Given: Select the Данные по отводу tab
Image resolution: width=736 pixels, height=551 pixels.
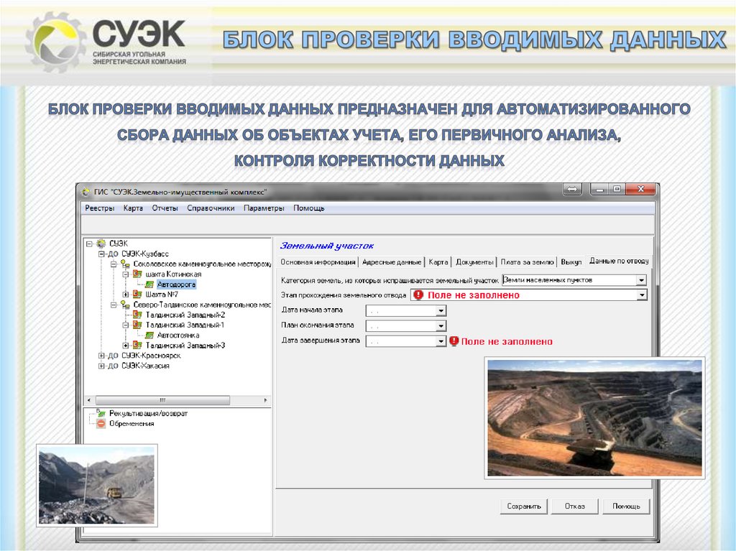Looking at the screenshot, I should click(619, 261).
